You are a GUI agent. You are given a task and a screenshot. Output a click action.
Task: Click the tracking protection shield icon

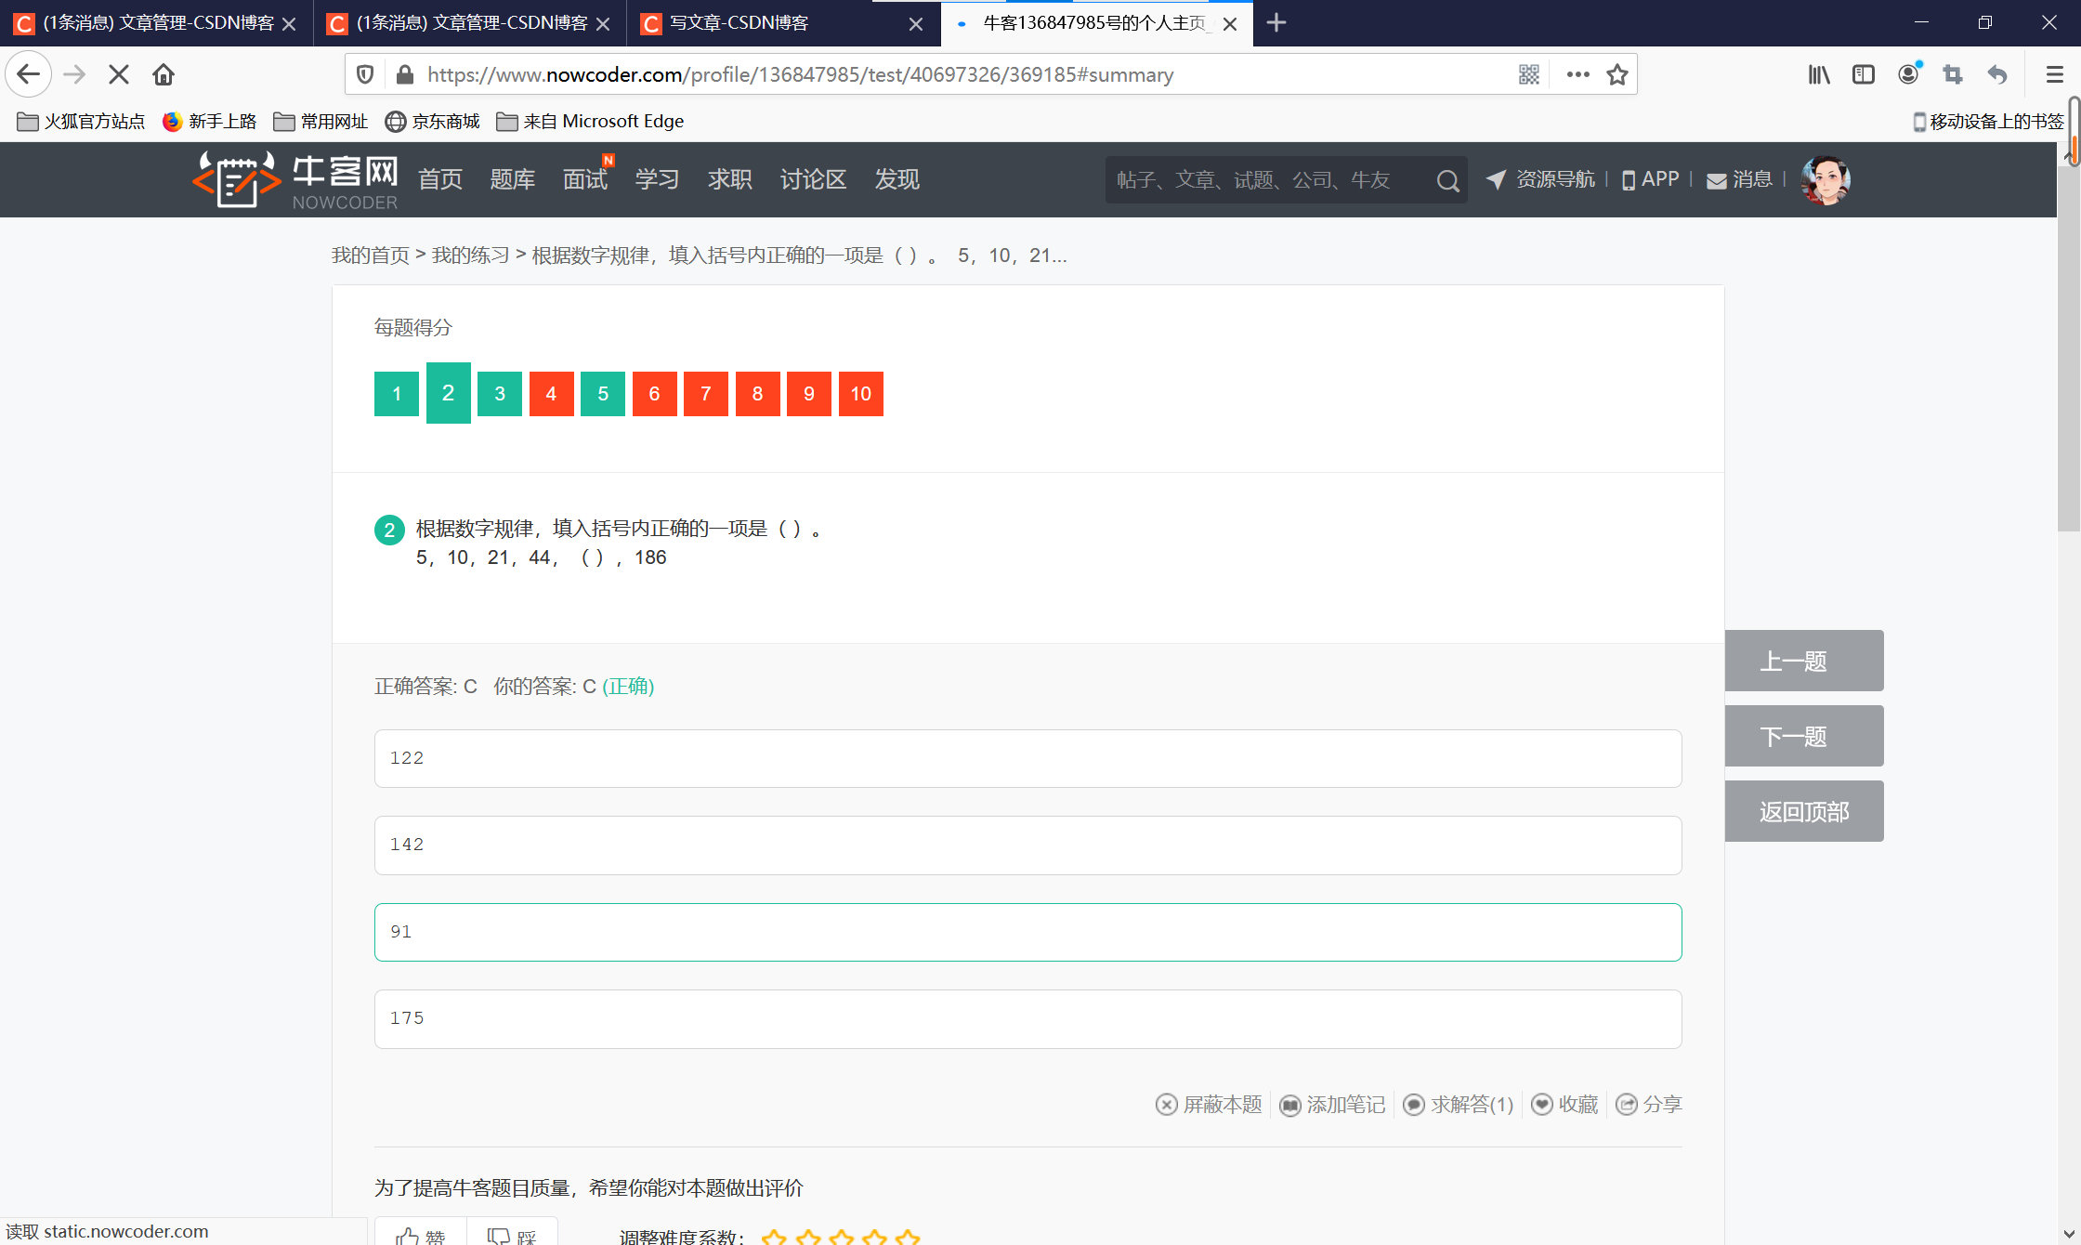pyautogui.click(x=365, y=74)
